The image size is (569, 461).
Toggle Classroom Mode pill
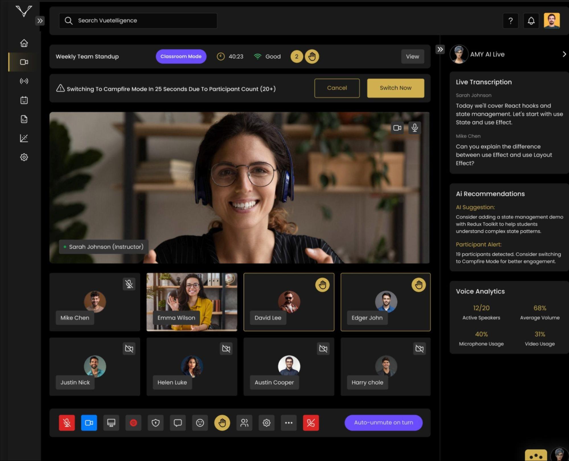click(181, 56)
